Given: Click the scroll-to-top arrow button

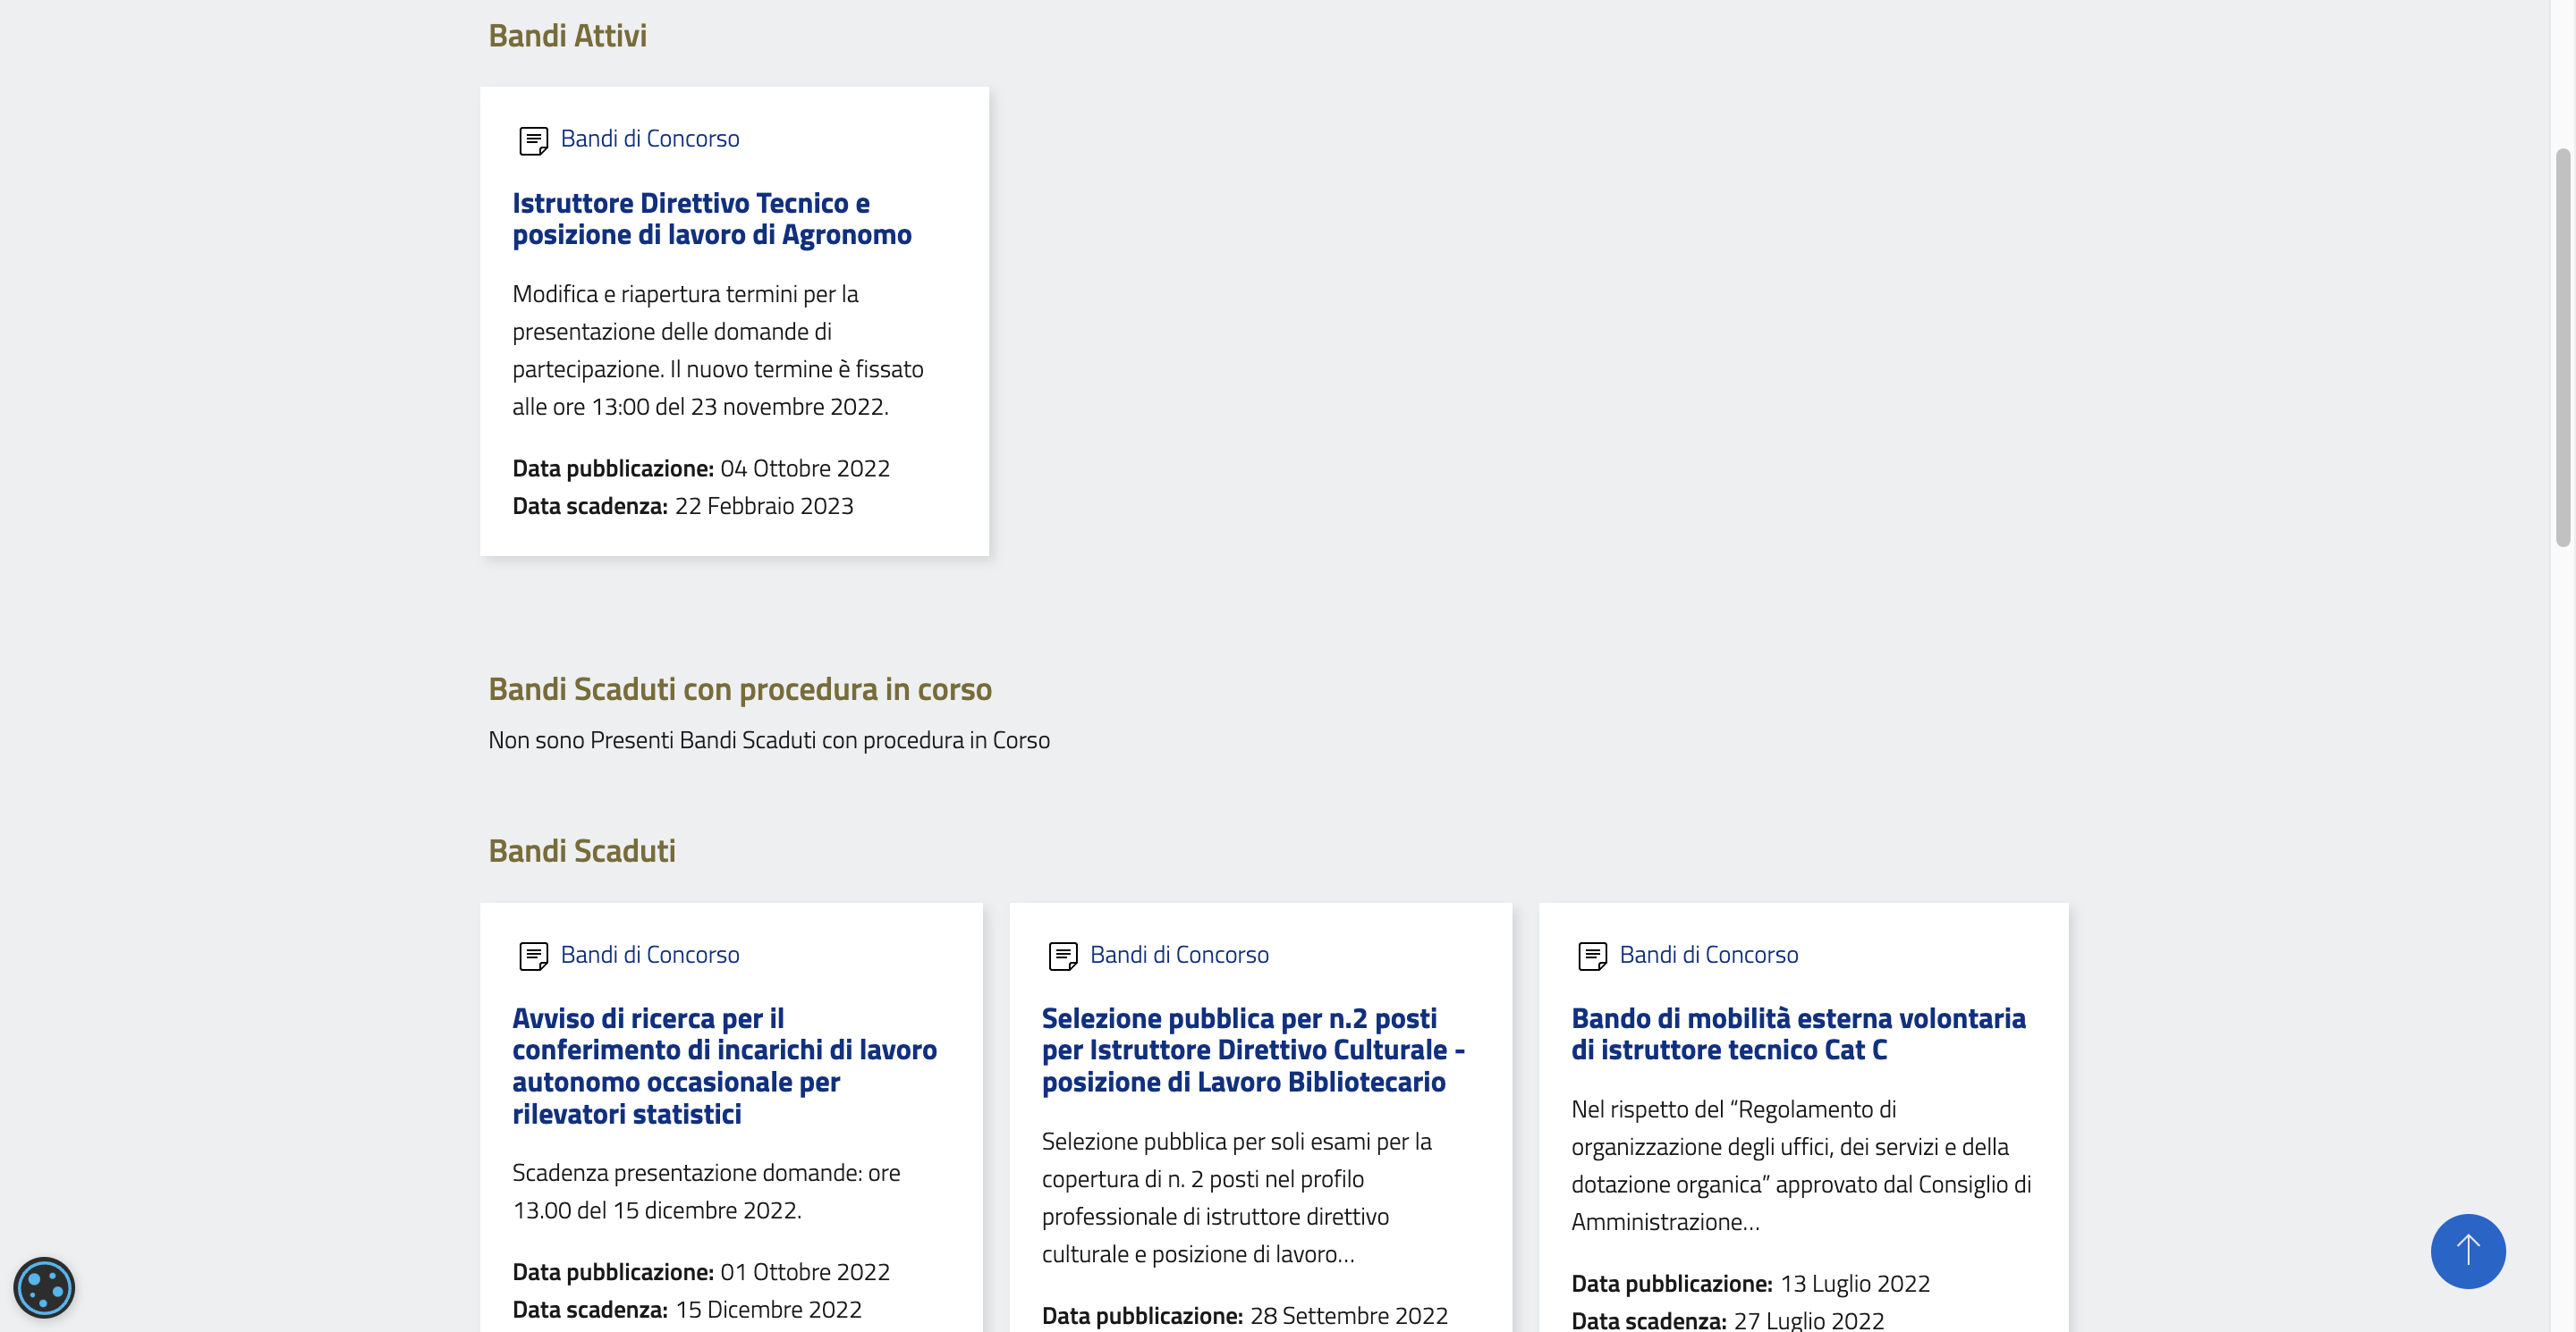Looking at the screenshot, I should (2467, 1250).
